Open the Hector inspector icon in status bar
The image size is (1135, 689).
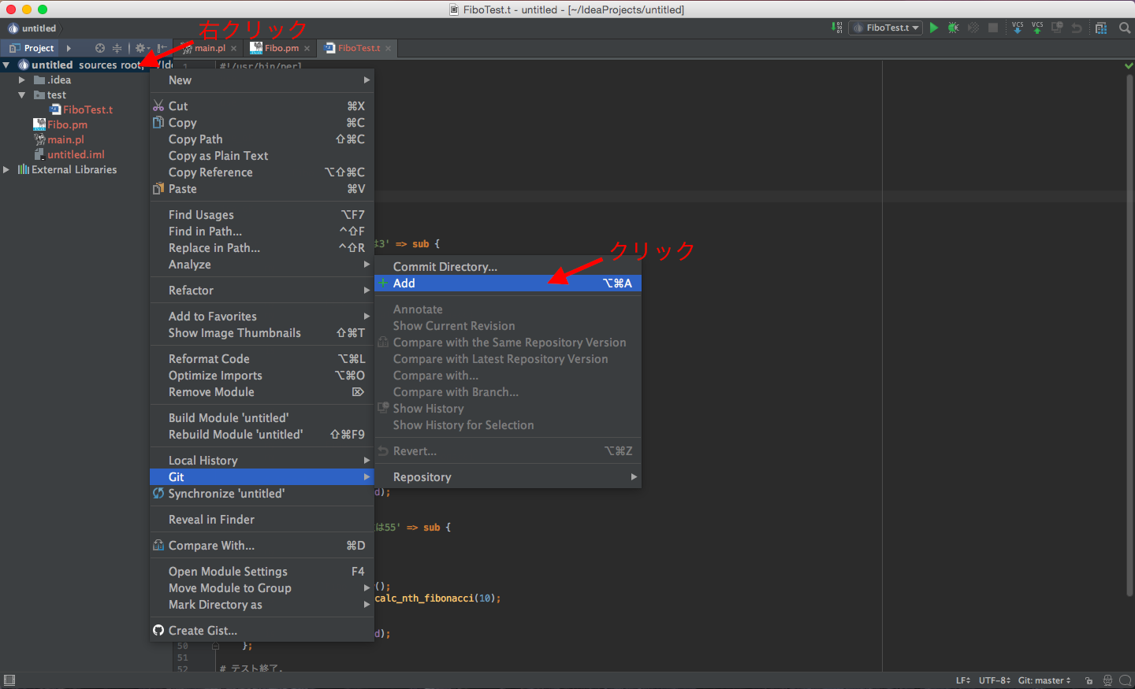pyautogui.click(x=1107, y=680)
